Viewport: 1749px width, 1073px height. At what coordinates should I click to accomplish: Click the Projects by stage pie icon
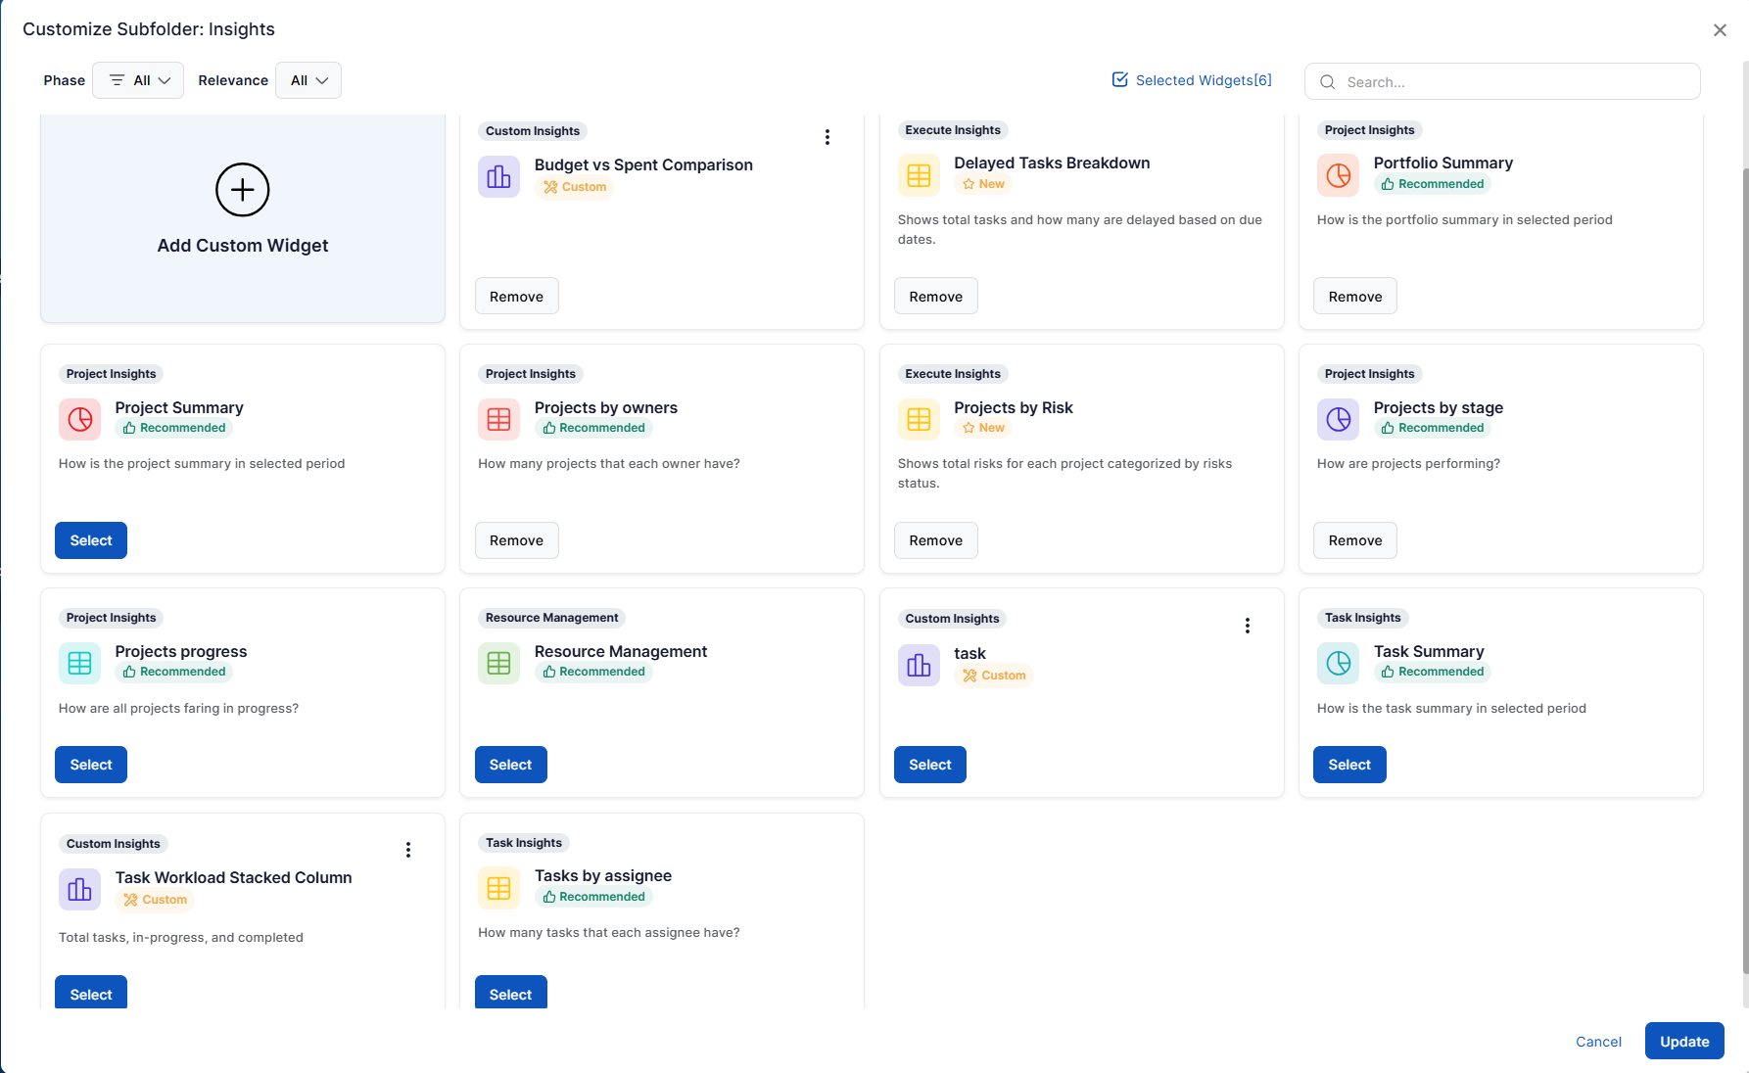pos(1338,420)
